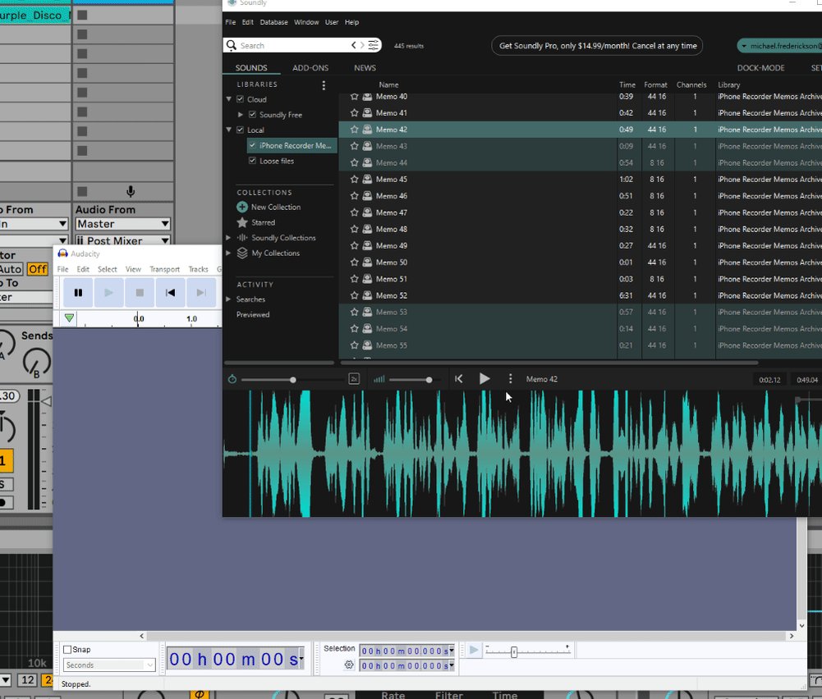Switch to ADD-ONS tab
The width and height of the screenshot is (822, 699).
click(310, 67)
